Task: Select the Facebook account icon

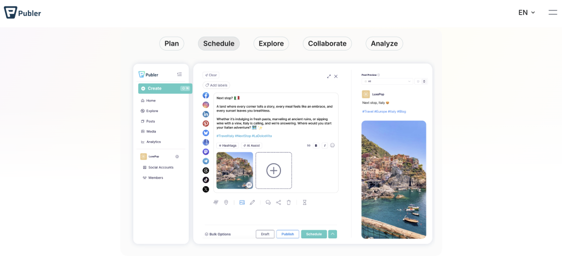Action: [x=206, y=96]
